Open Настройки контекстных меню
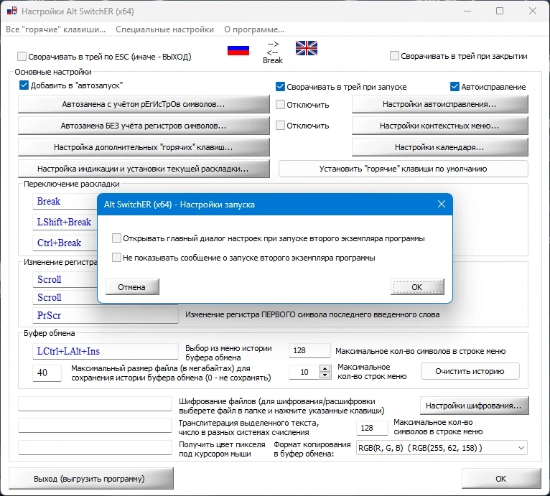Image resolution: width=550 pixels, height=496 pixels. pyautogui.click(x=439, y=126)
